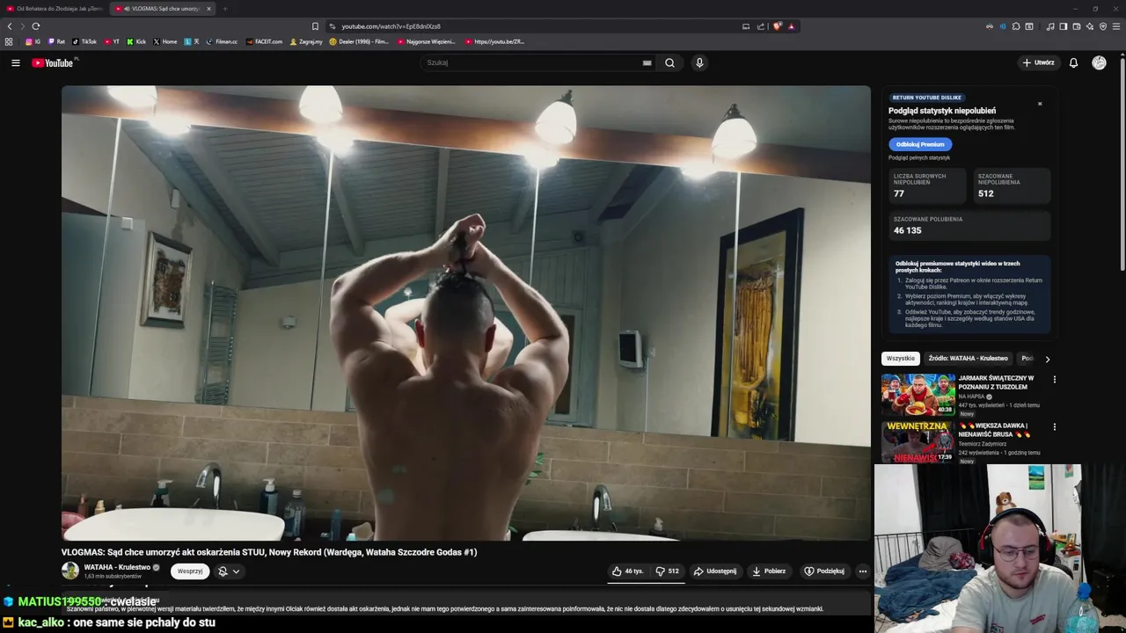Open the browser main menu
1126x633 pixels.
coord(1117,26)
